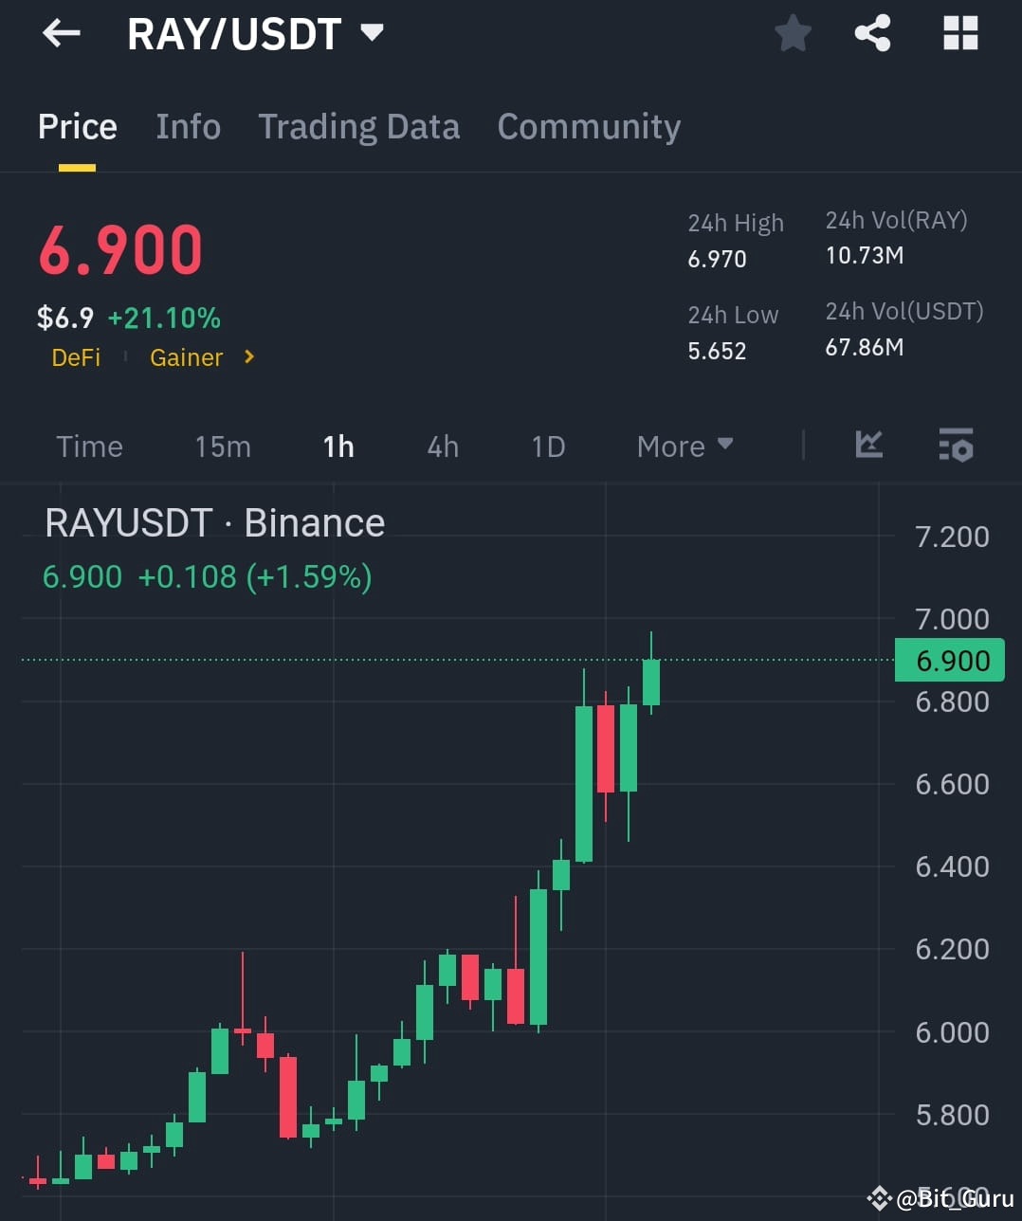
Task: Select the Time view option
Action: (x=89, y=446)
